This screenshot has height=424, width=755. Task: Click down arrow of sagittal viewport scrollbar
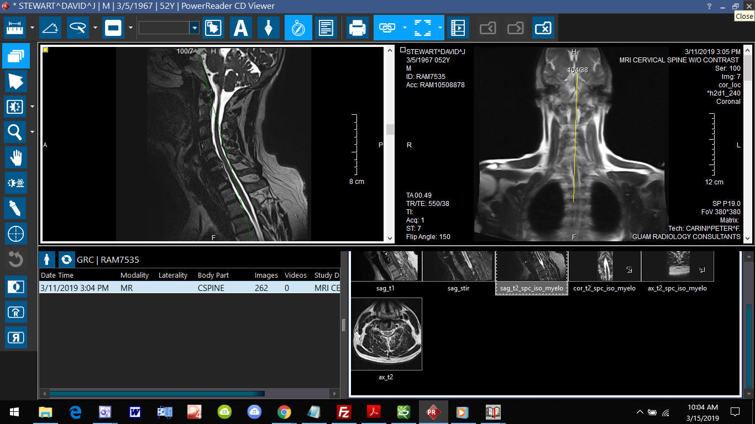click(390, 238)
